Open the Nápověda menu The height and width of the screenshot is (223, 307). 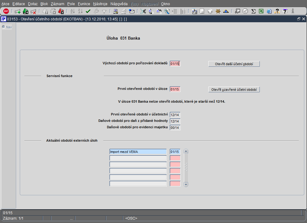(119, 4)
